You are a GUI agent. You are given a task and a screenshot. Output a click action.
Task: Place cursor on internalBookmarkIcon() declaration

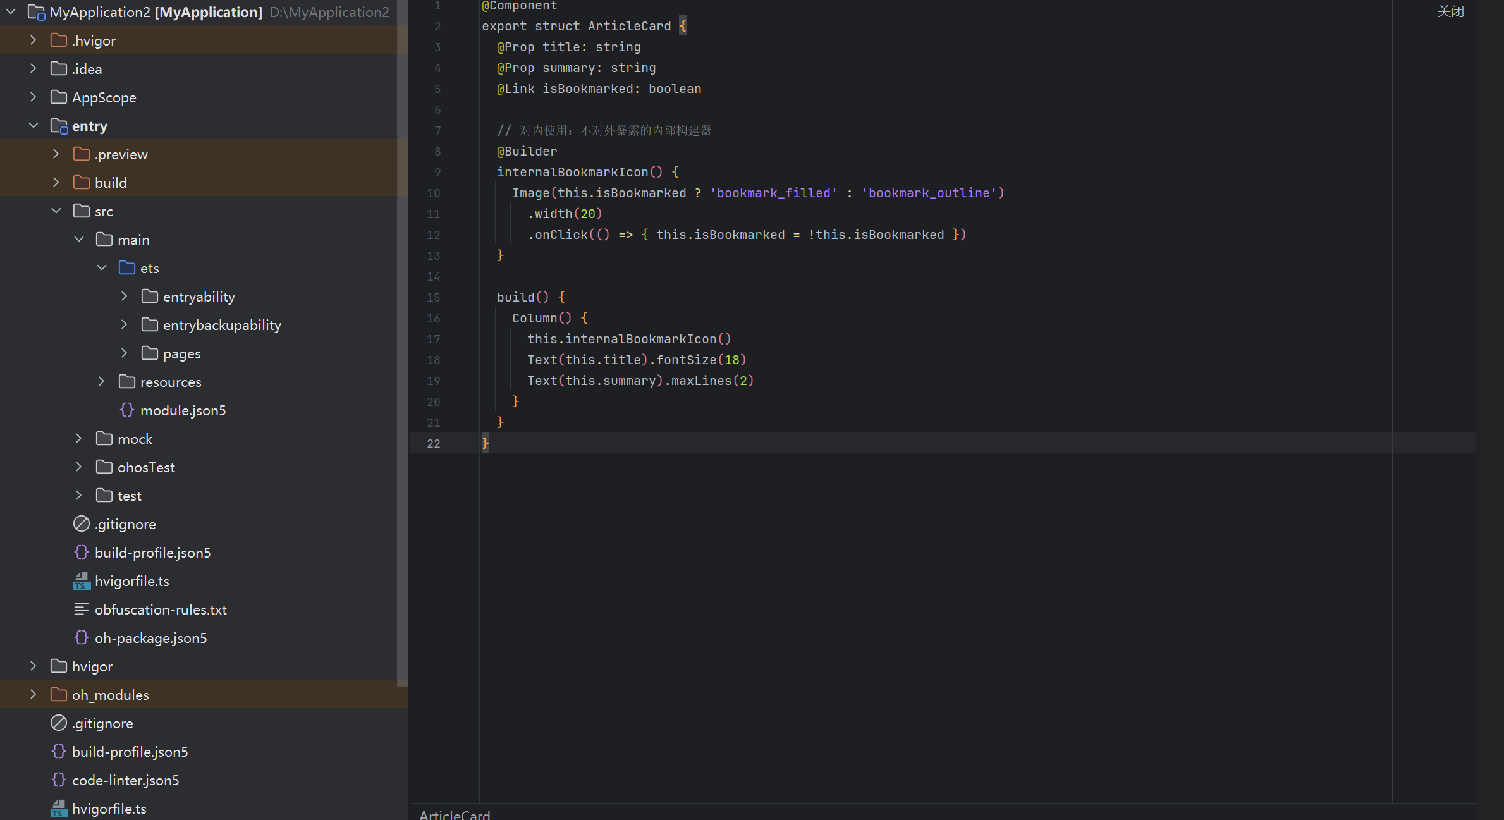click(580, 172)
